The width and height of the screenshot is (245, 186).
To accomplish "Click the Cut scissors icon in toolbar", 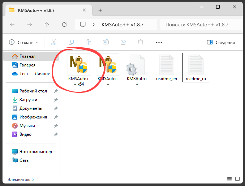I will point(54,42).
